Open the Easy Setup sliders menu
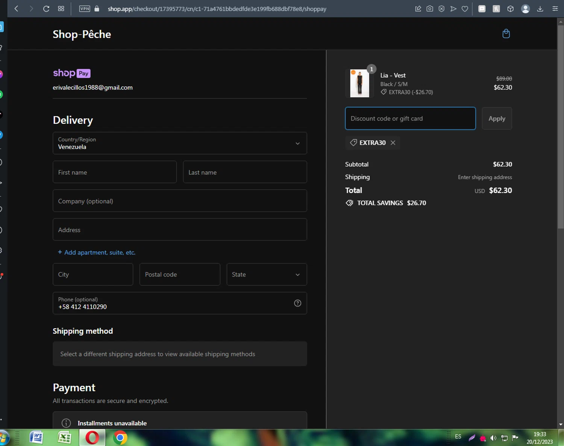This screenshot has width=564, height=446. [x=555, y=9]
